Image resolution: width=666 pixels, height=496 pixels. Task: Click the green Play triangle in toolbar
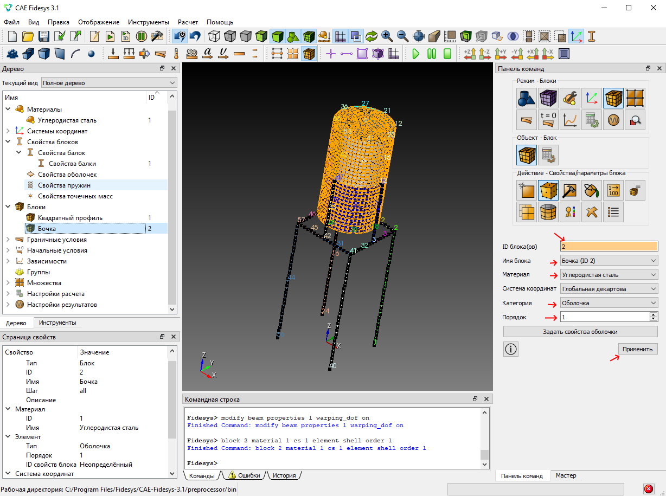click(x=416, y=54)
